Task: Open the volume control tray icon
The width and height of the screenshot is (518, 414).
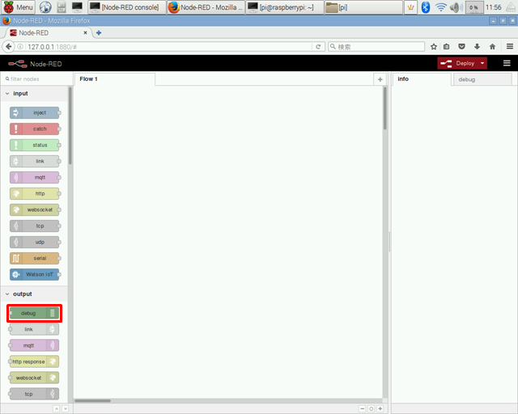Action: click(x=456, y=7)
